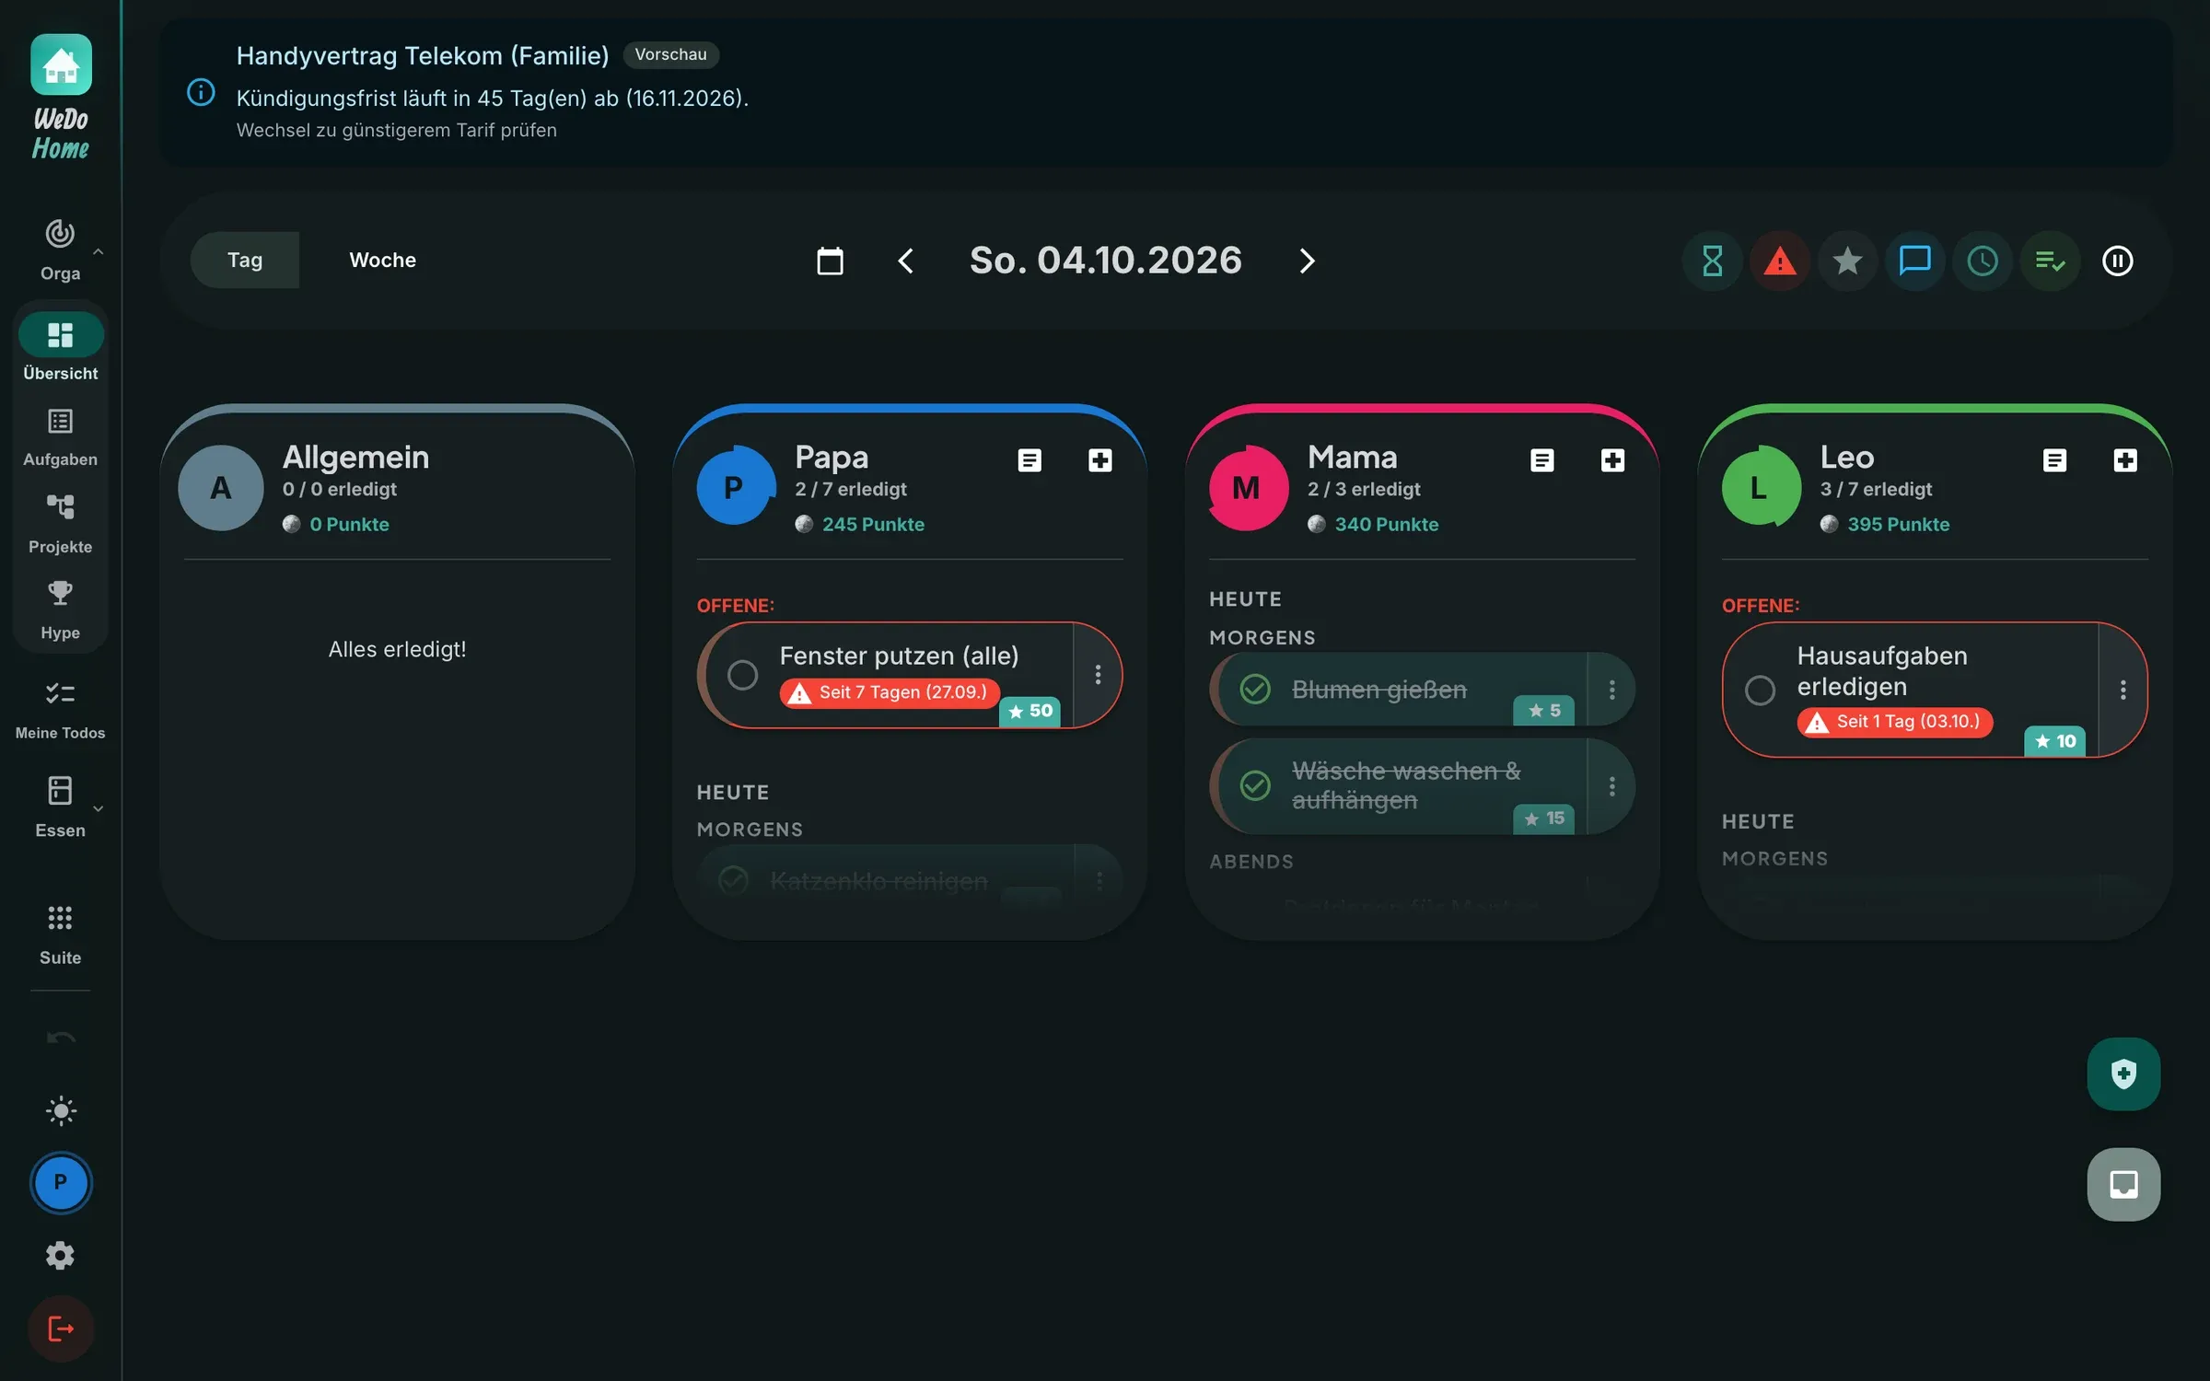Open the WeDo Home logo
The width and height of the screenshot is (2210, 1381).
click(x=61, y=98)
